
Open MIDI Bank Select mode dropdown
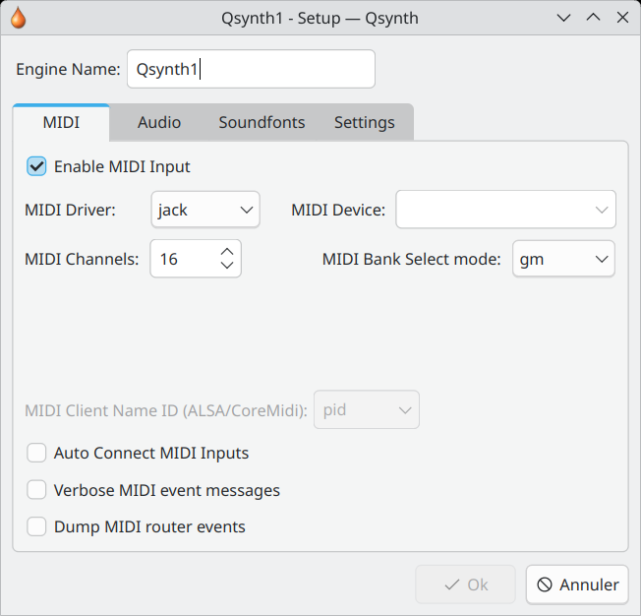pyautogui.click(x=563, y=259)
